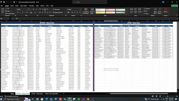Toggle Wrap Text on selected cell
The image size is (179, 101).
point(56,9)
